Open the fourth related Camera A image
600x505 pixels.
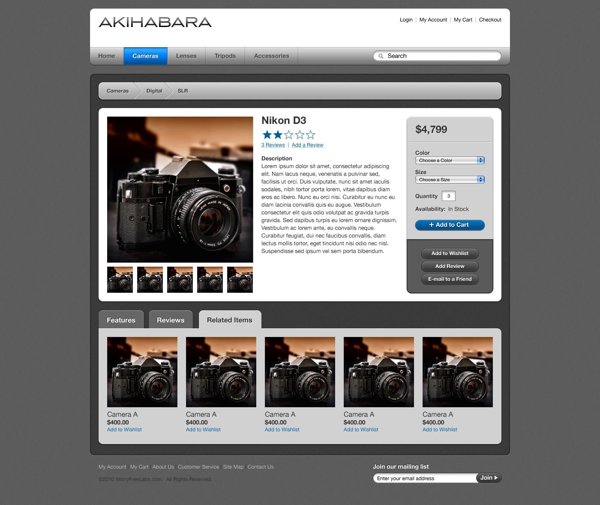click(x=379, y=372)
